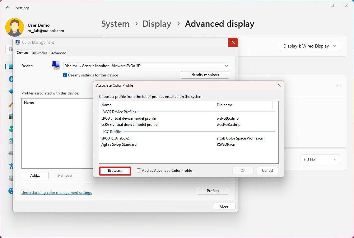
Task: Uncheck Use my settings for this device
Action: coord(65,75)
